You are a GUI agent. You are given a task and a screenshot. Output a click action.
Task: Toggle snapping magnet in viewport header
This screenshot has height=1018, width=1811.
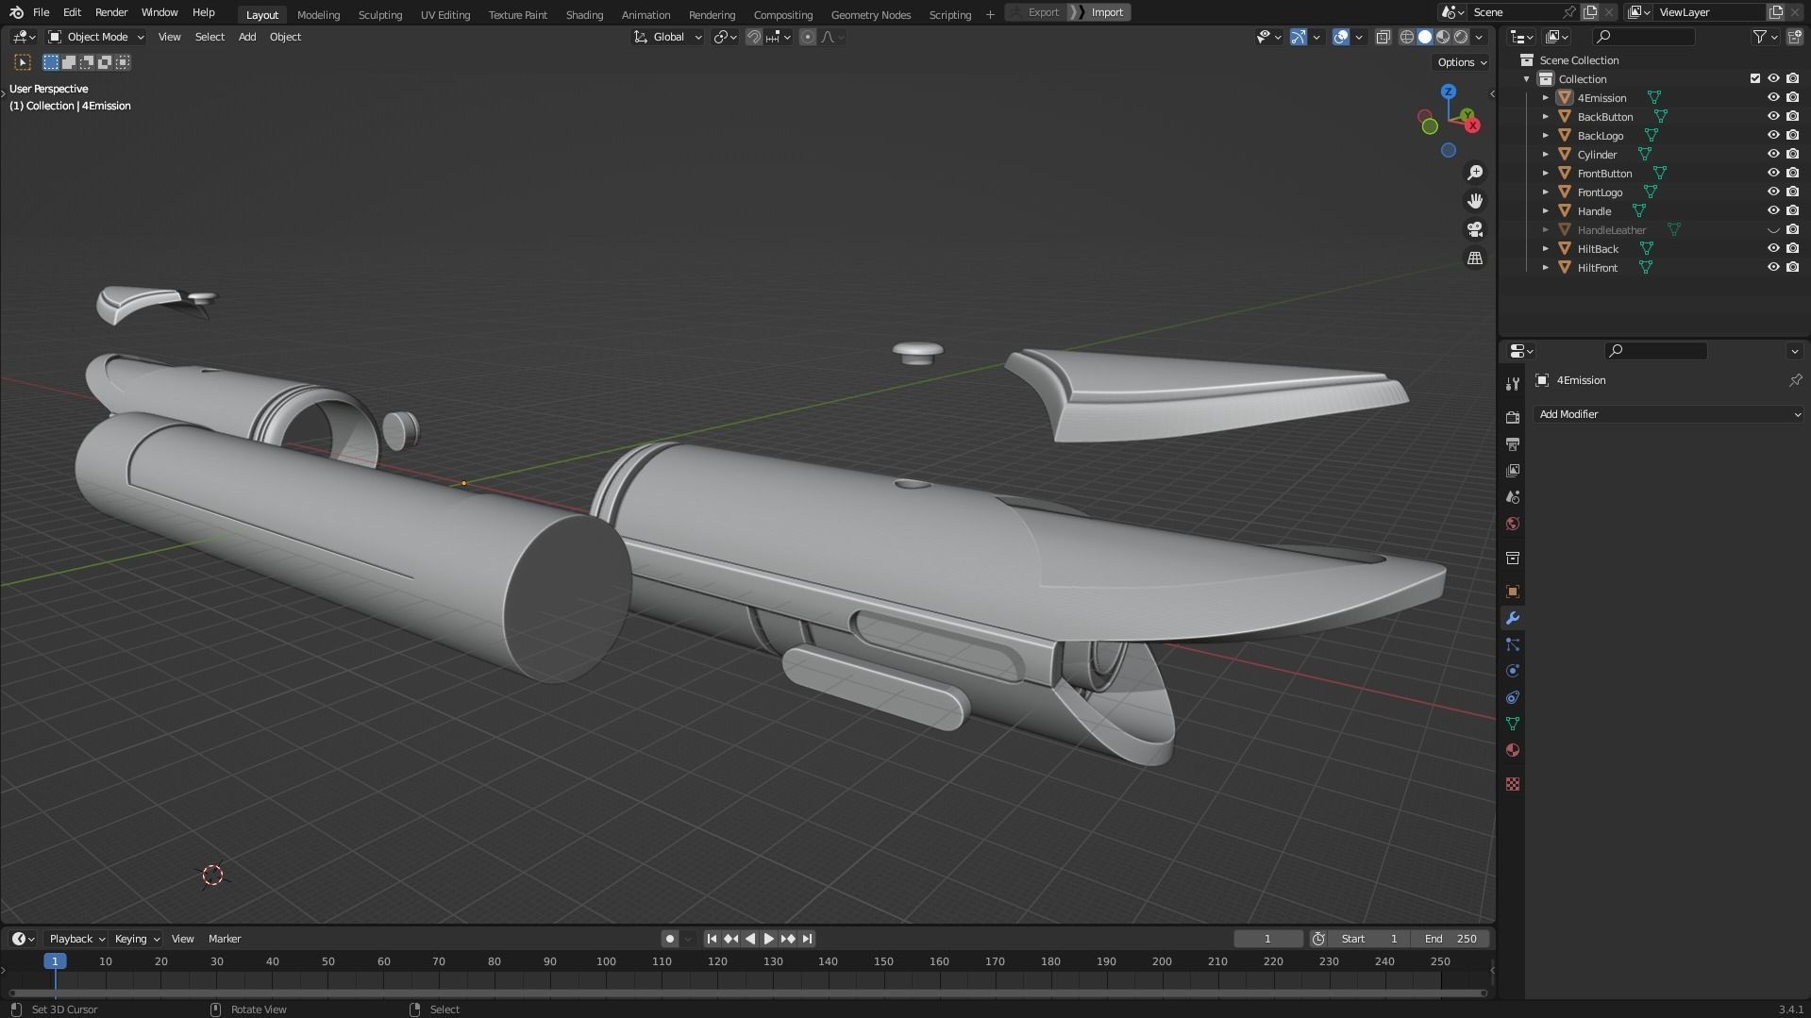click(x=754, y=37)
